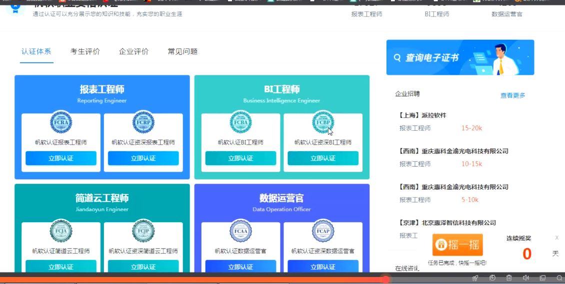Click the FCRP senior report engineer badge

(x=143, y=122)
